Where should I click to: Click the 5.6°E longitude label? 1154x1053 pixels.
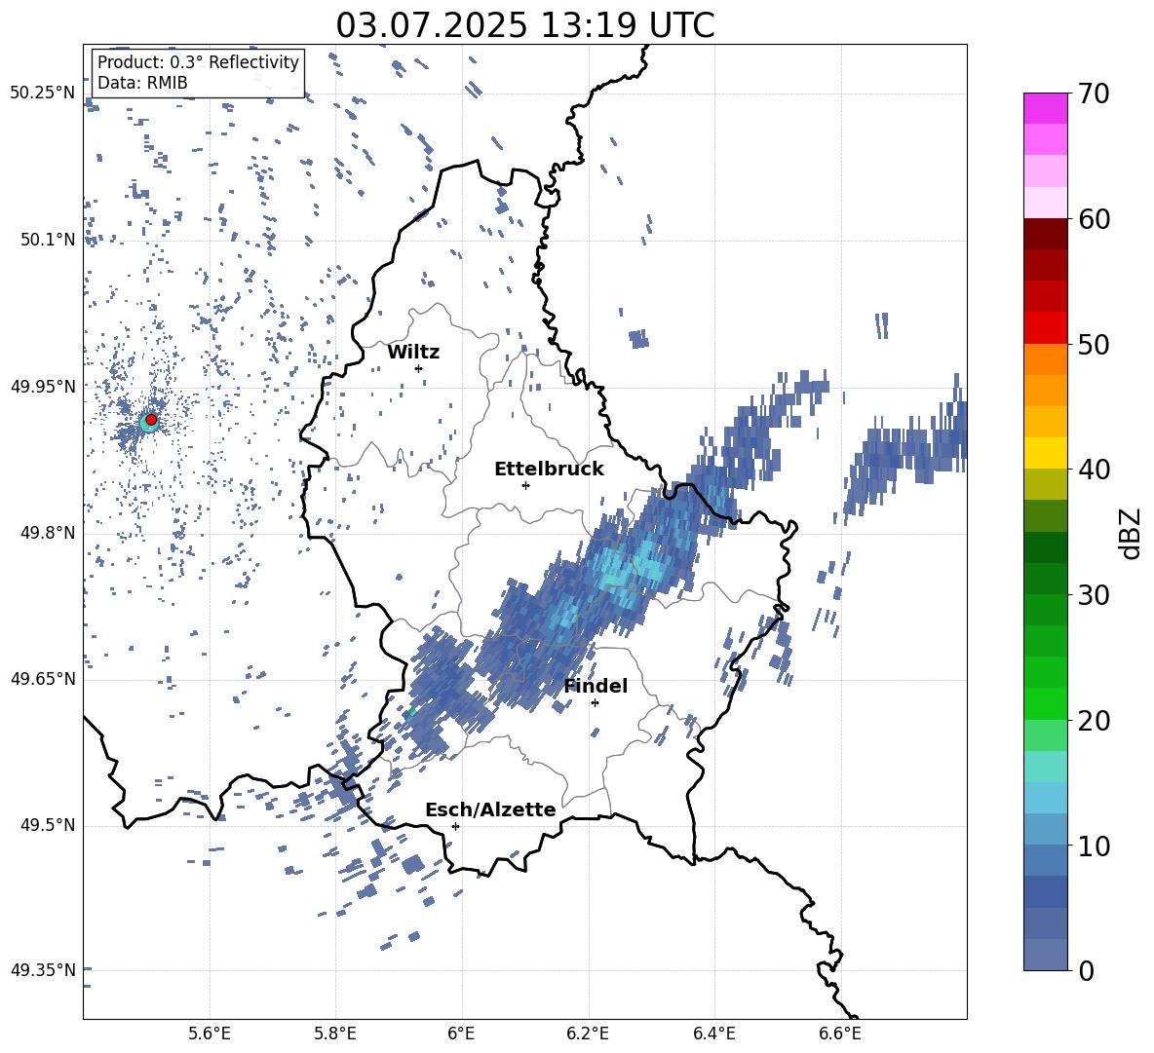(210, 1034)
